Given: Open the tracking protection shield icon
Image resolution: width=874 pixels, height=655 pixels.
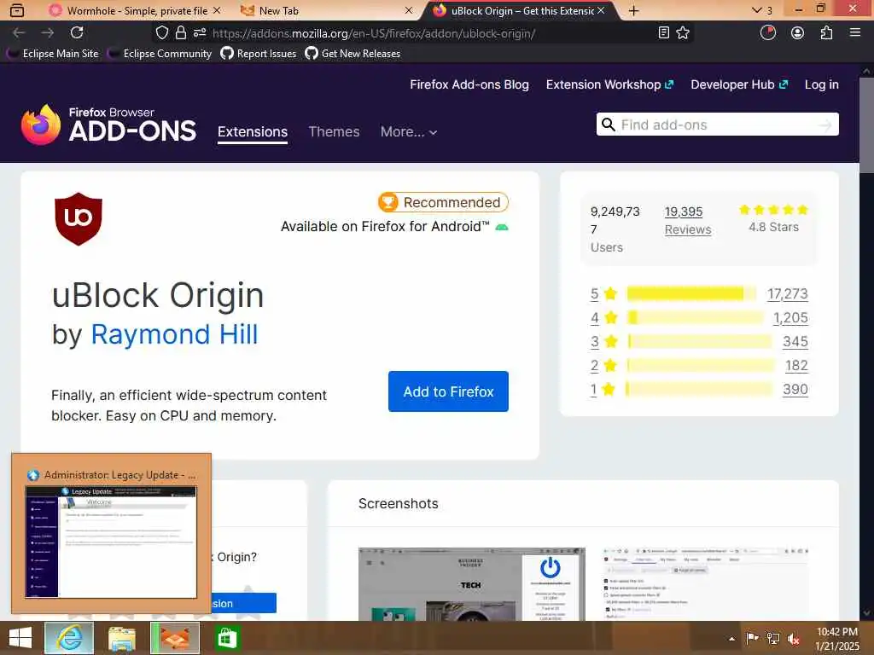Looking at the screenshot, I should [161, 33].
